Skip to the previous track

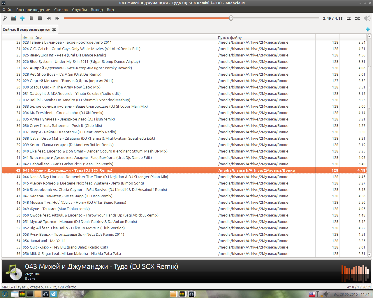click(49, 18)
